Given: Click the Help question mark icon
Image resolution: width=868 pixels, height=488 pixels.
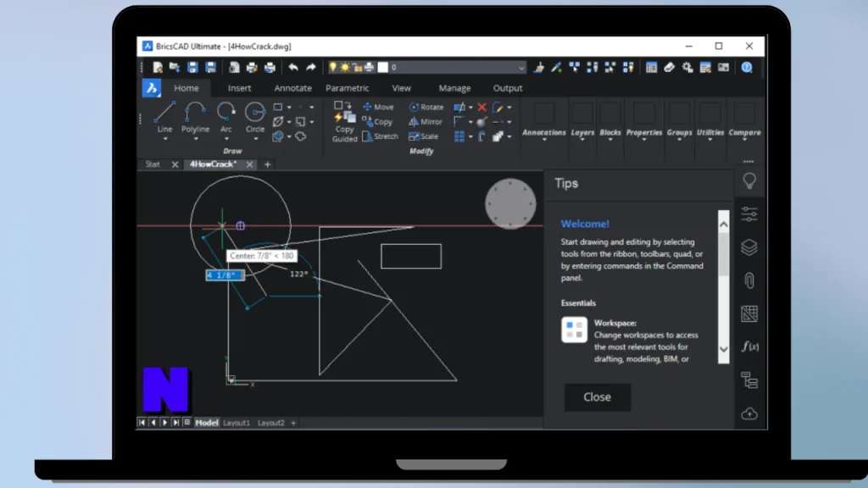Looking at the screenshot, I should pos(747,68).
